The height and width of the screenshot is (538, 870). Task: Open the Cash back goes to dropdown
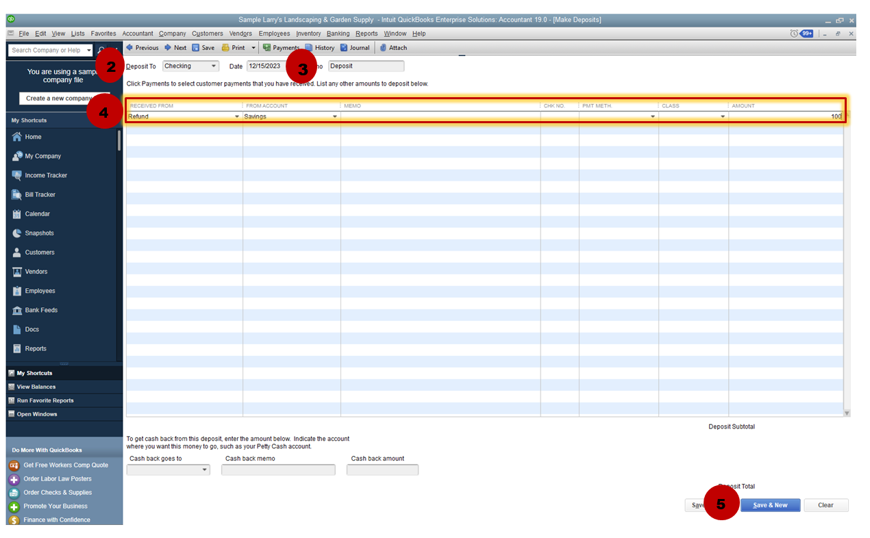click(205, 470)
